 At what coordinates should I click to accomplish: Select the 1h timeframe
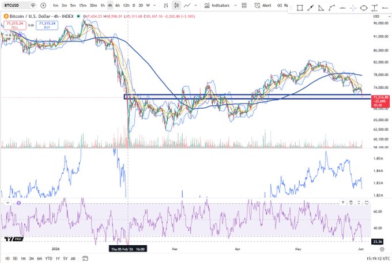pyautogui.click(x=103, y=5)
